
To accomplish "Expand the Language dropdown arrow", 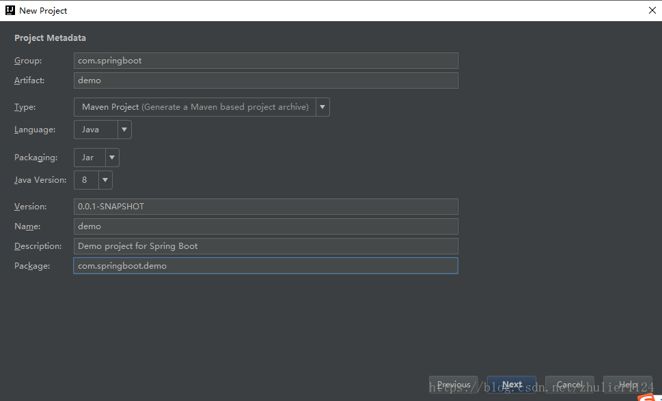I will 124,130.
